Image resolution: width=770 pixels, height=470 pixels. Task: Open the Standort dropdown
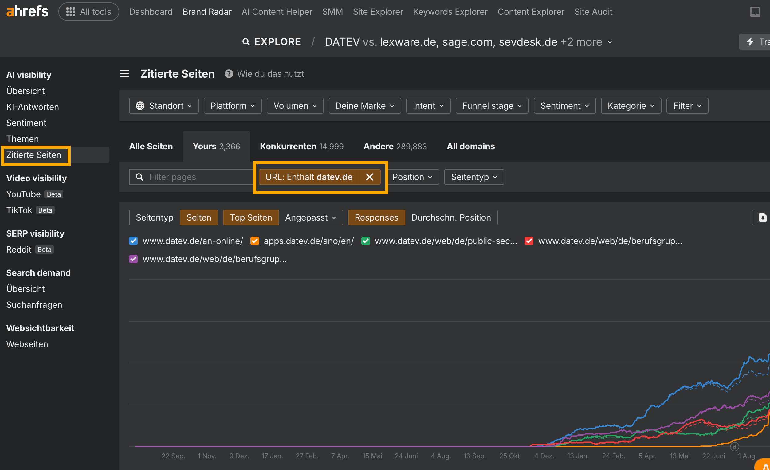click(x=164, y=106)
